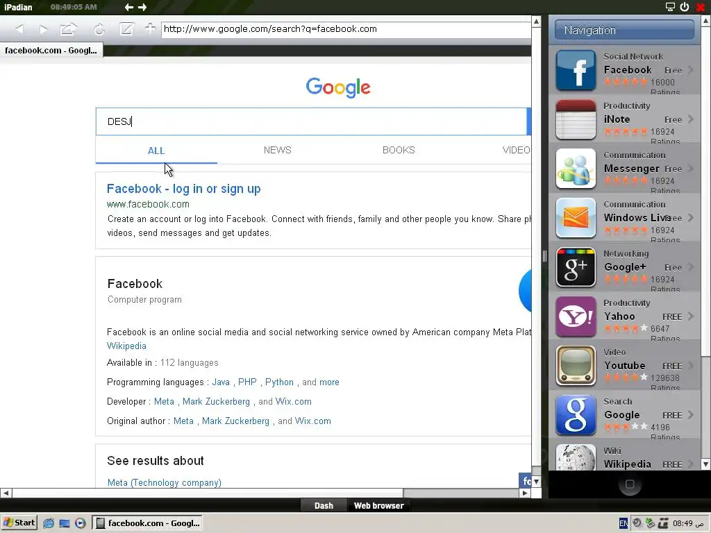Click the share icon in browser toolbar
The image size is (711, 533).
[69, 29]
